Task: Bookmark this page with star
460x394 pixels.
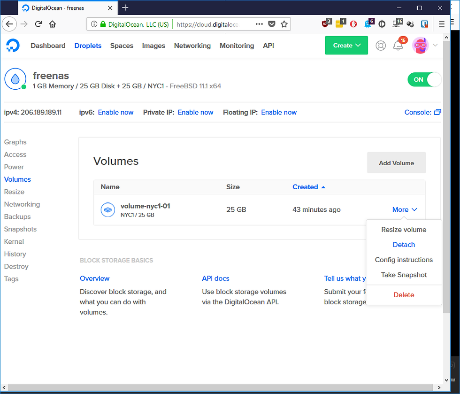Action: [x=284, y=24]
